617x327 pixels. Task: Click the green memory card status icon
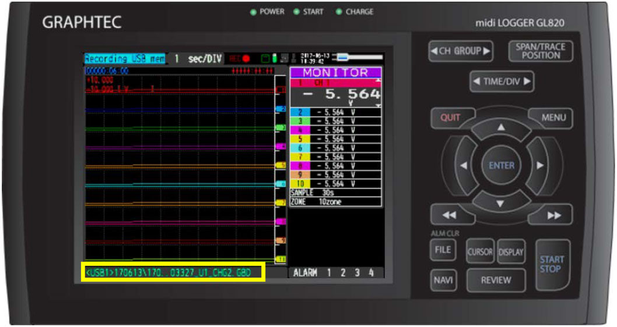pos(265,59)
